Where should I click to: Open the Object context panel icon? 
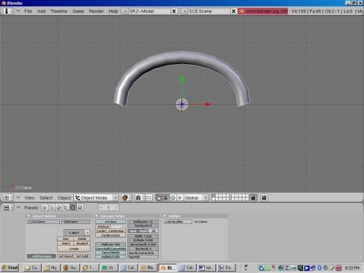point(66,208)
